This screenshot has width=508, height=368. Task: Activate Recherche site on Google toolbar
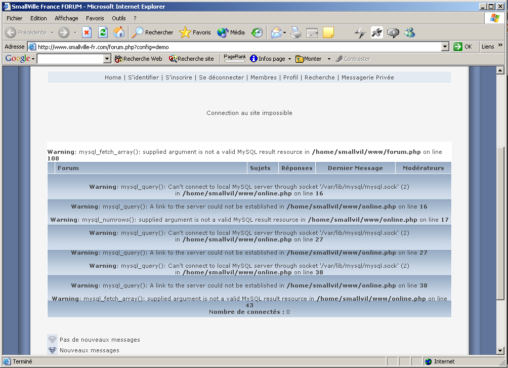pos(192,58)
